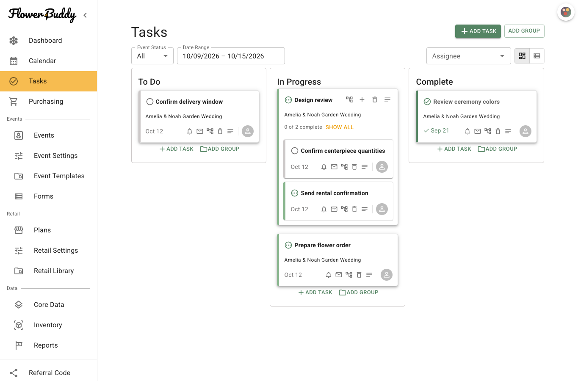Click trash icon on Review ceremony colors card
The height and width of the screenshot is (381, 578).
coord(498,131)
